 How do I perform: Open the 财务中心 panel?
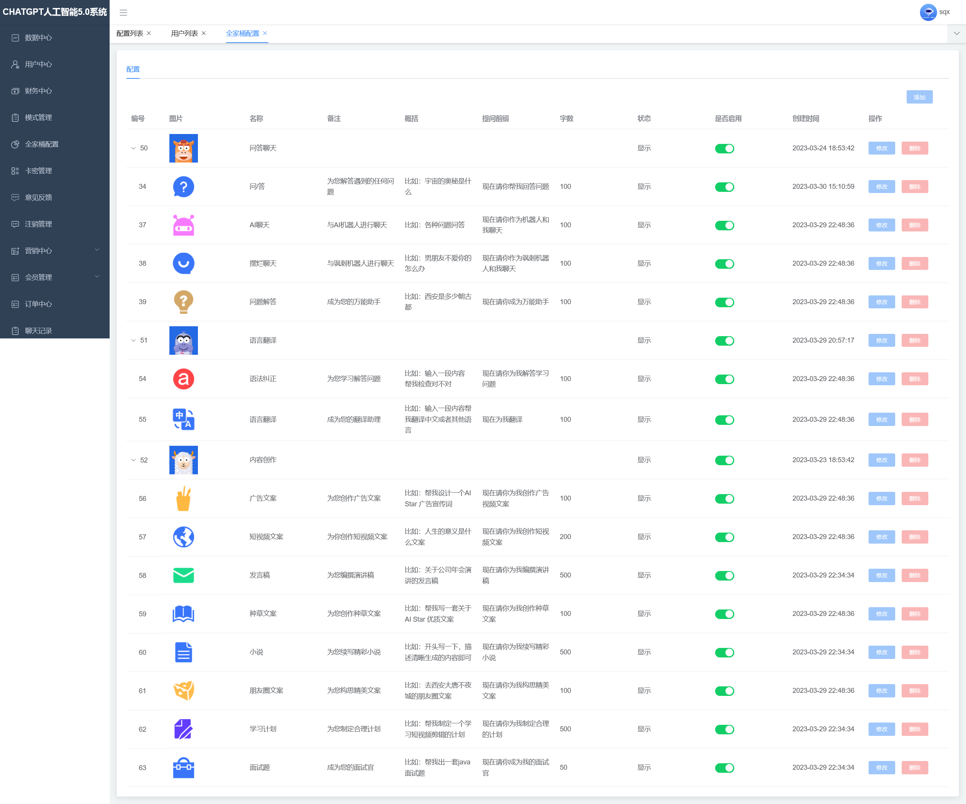point(39,91)
